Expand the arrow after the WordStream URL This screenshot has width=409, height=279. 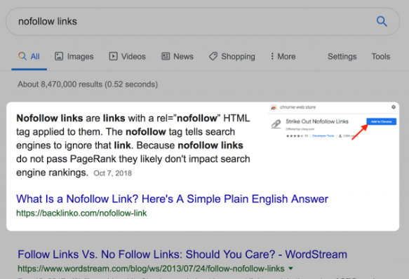click(291, 268)
